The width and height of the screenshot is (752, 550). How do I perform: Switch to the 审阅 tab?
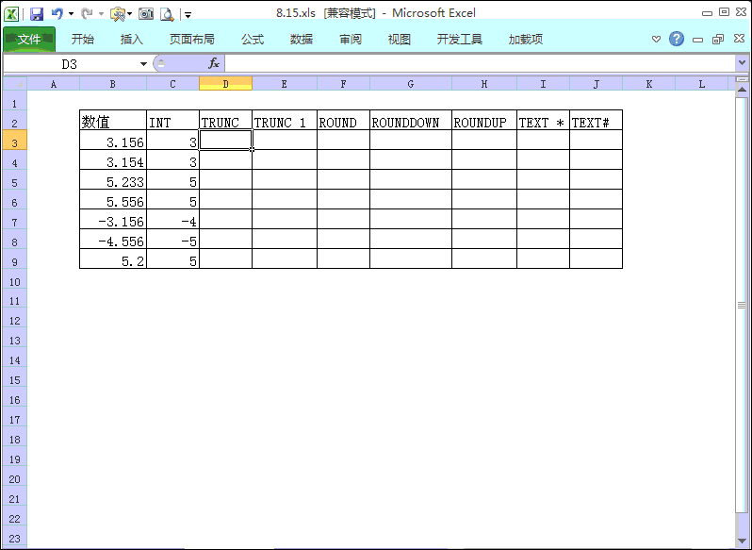click(351, 40)
